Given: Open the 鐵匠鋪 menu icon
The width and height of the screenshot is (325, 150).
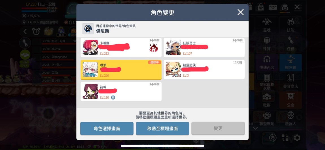Looking at the screenshot, I should [291, 63].
